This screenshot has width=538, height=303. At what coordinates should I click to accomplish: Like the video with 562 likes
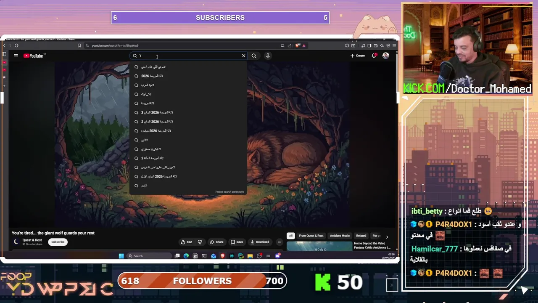point(186,242)
